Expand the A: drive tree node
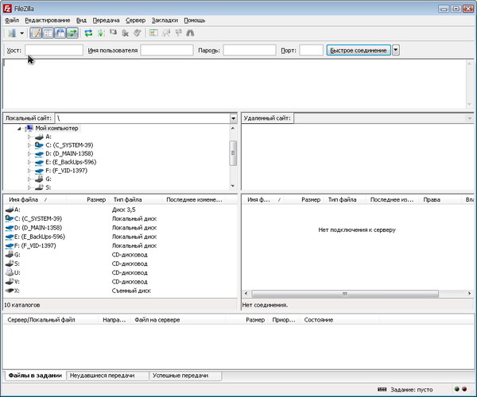Screen dimensions: 477x397 [29, 137]
